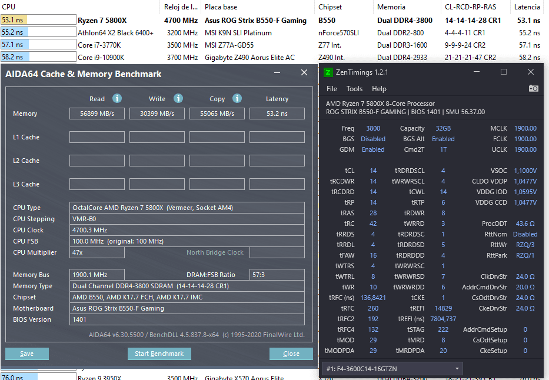Open the ZenTimings Tools menu
Screen dimensions: 549x380
pos(354,89)
